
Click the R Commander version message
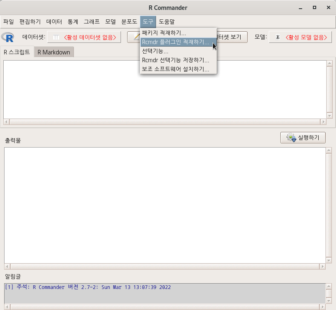point(88,287)
